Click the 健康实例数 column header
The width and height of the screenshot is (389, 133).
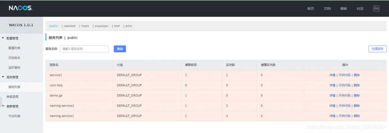(280, 65)
